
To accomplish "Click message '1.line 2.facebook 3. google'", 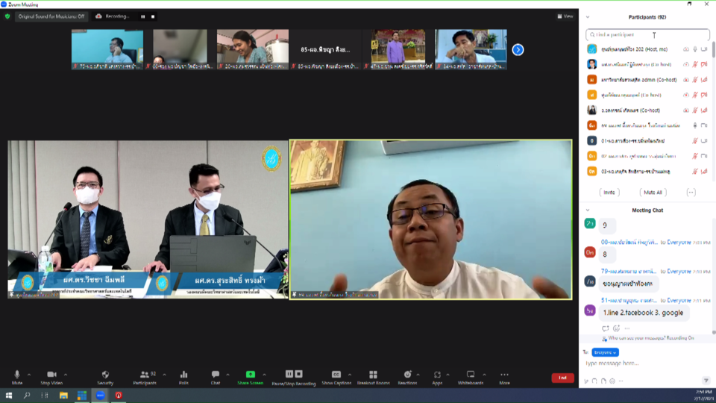I will 643,313.
